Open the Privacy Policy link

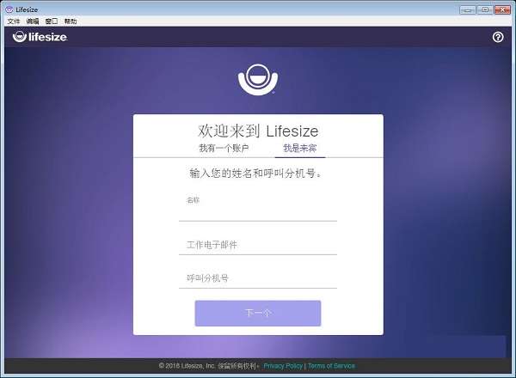tap(283, 366)
